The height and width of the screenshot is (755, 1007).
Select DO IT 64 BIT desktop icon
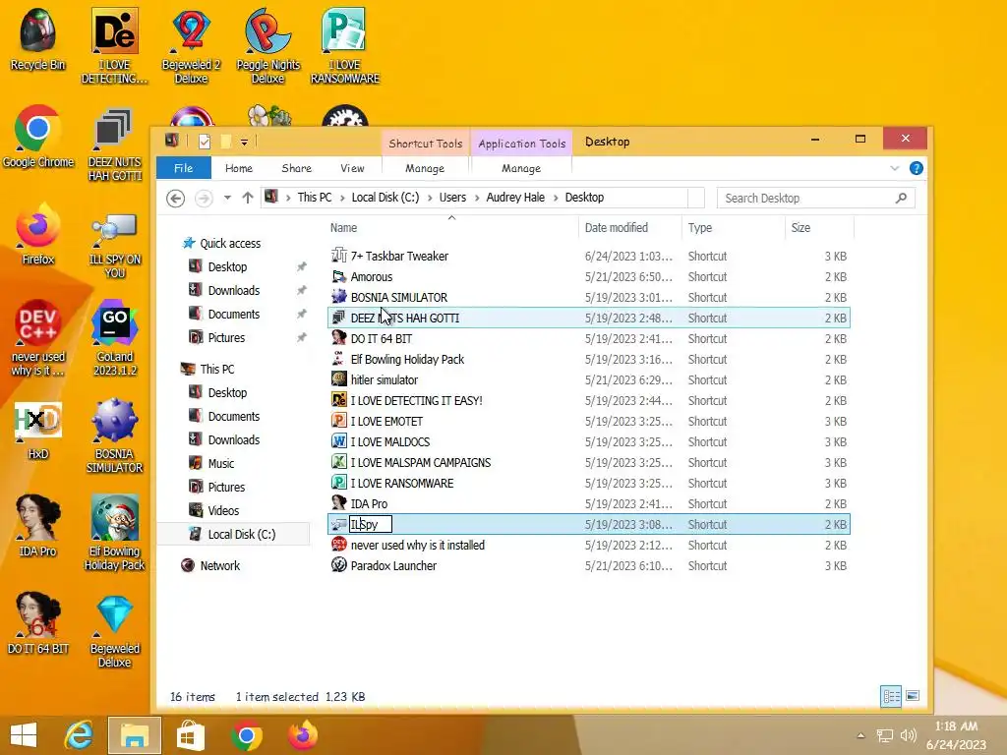[38, 624]
